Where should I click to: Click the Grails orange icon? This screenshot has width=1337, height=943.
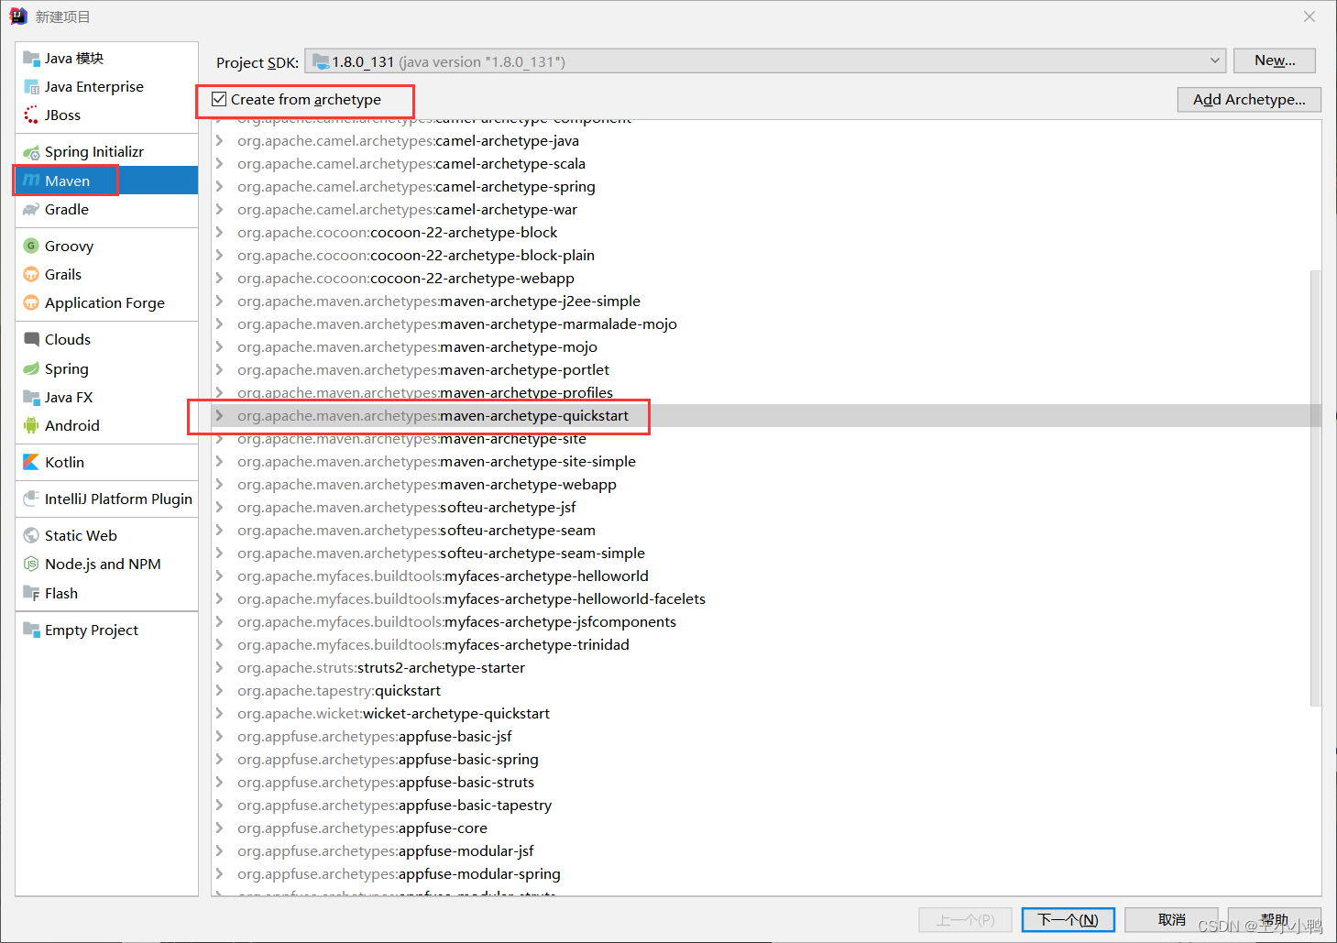[x=31, y=274]
